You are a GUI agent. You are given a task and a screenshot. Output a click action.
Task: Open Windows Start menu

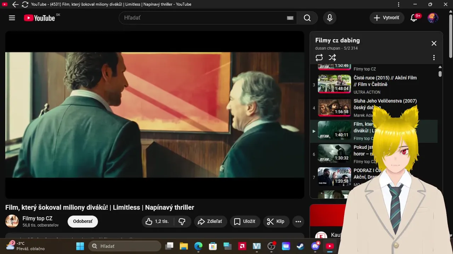click(x=80, y=246)
